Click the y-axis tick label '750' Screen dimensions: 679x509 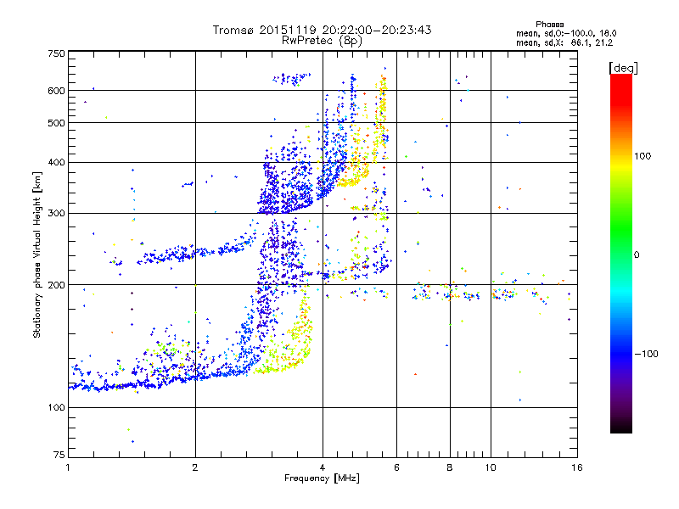(56, 53)
